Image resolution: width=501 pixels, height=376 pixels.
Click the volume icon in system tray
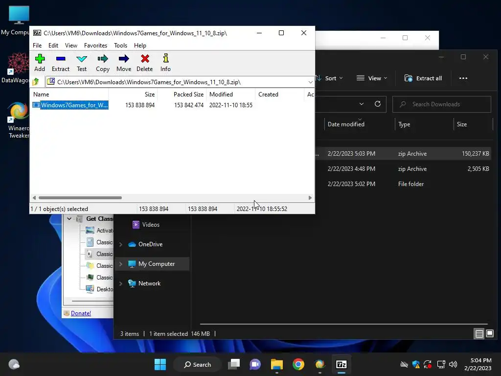453,364
